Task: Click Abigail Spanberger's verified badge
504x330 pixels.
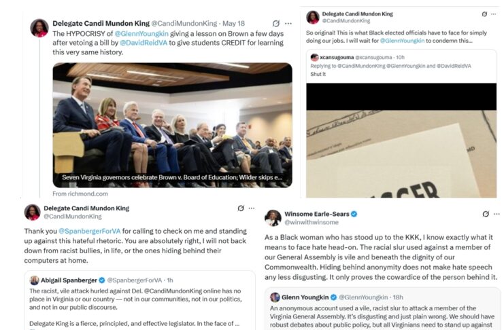Action: [x=102, y=280]
